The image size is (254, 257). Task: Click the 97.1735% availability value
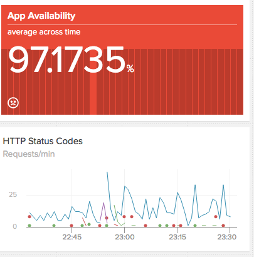point(71,60)
